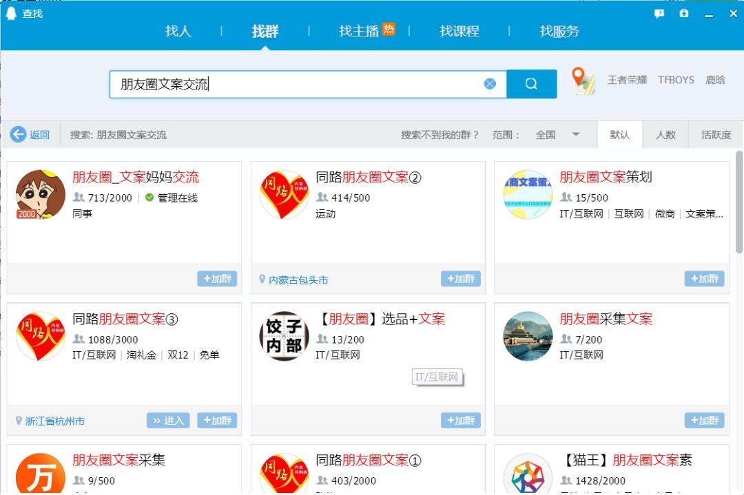Click 进入 for 同路朋友圈文案③

168,420
